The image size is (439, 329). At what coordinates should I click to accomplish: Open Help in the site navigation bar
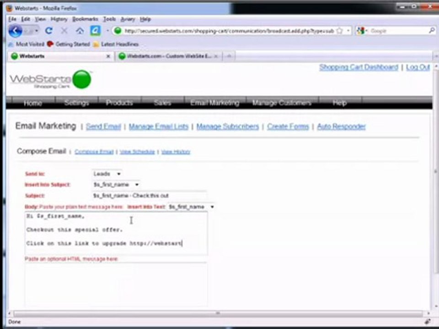coord(340,103)
